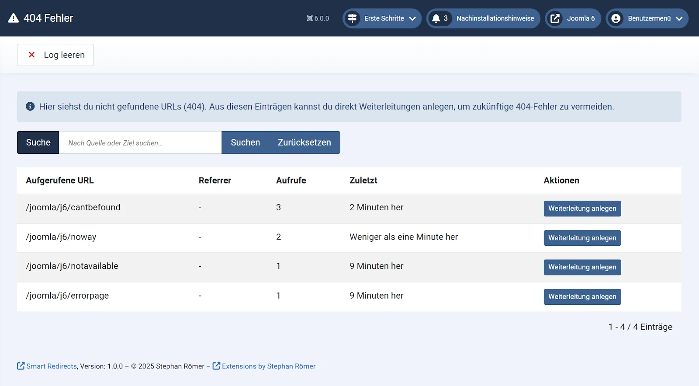Open the Joomla 6 site link in the header
Viewport: 699px width, 386px height.
tap(581, 18)
